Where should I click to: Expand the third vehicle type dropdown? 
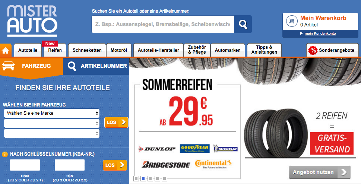tap(52, 133)
